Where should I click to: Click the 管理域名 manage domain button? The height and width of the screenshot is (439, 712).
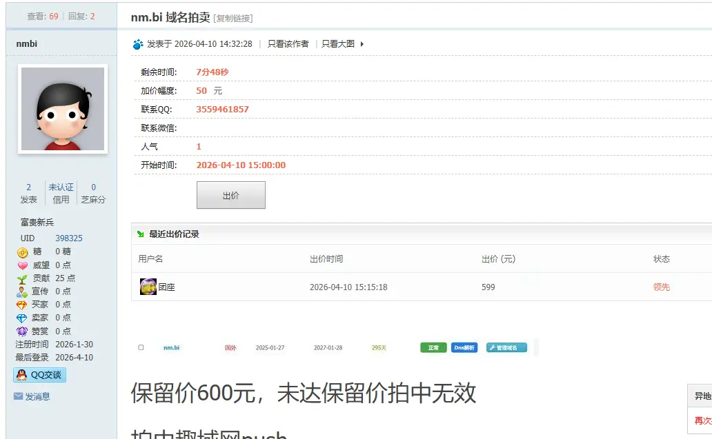click(507, 347)
